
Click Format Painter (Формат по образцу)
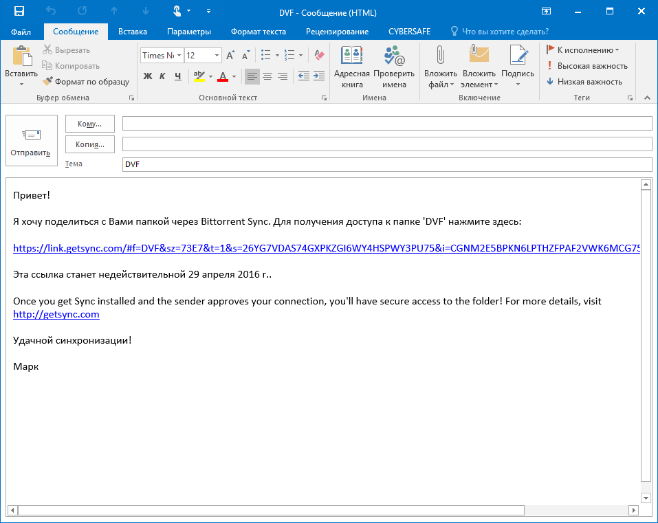pos(86,81)
